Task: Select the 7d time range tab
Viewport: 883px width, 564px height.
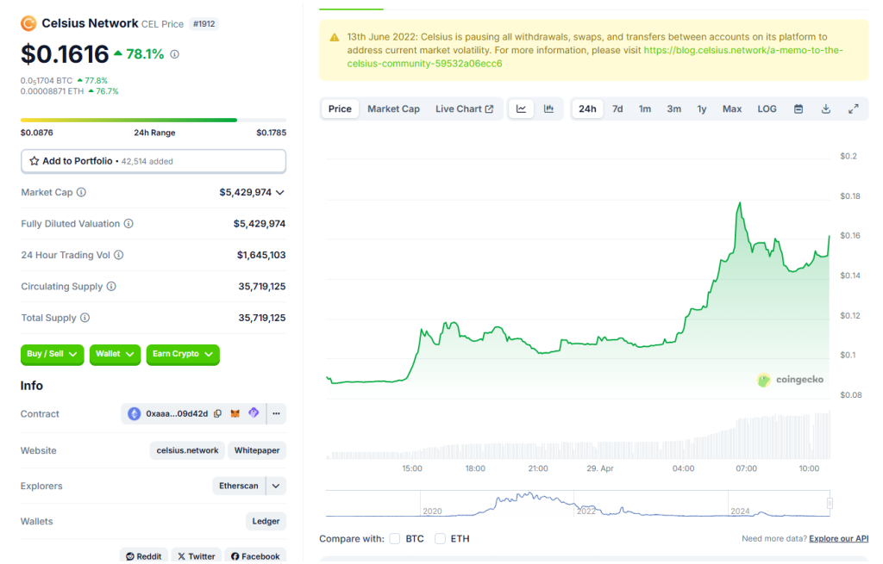Action: [x=617, y=108]
